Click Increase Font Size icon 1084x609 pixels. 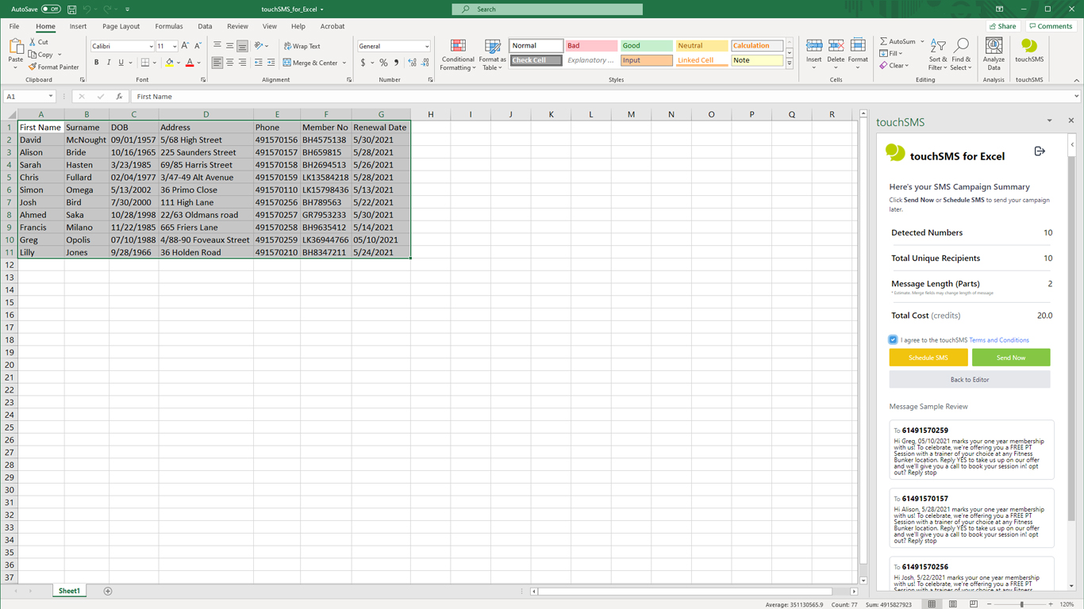[x=185, y=46]
